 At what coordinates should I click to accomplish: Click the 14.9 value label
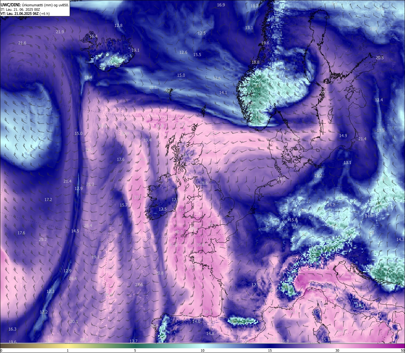343,136
